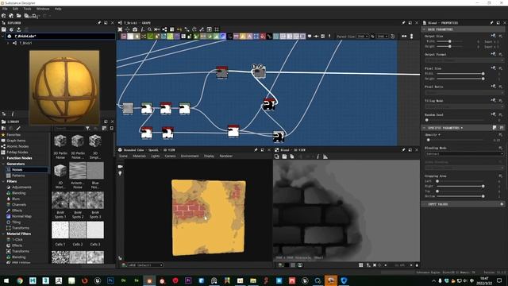Toggle the Tiling Mode inheritance icon
The image size is (508, 286).
click(493, 100)
